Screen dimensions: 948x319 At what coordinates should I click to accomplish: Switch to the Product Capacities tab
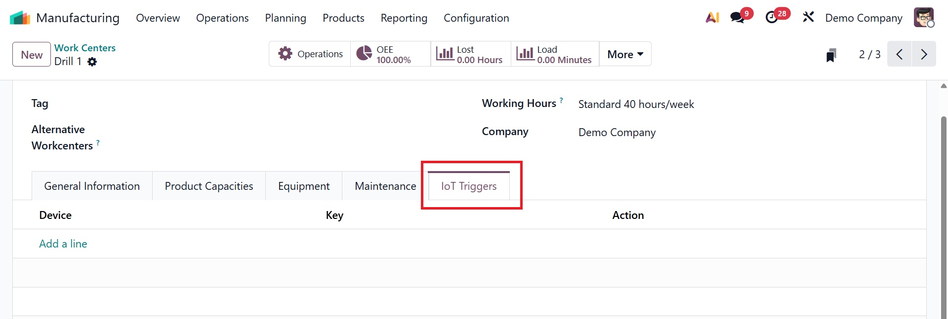(x=208, y=186)
